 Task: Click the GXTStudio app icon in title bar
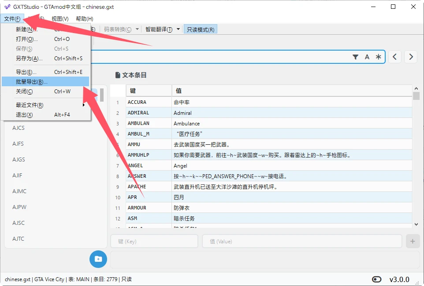point(7,7)
